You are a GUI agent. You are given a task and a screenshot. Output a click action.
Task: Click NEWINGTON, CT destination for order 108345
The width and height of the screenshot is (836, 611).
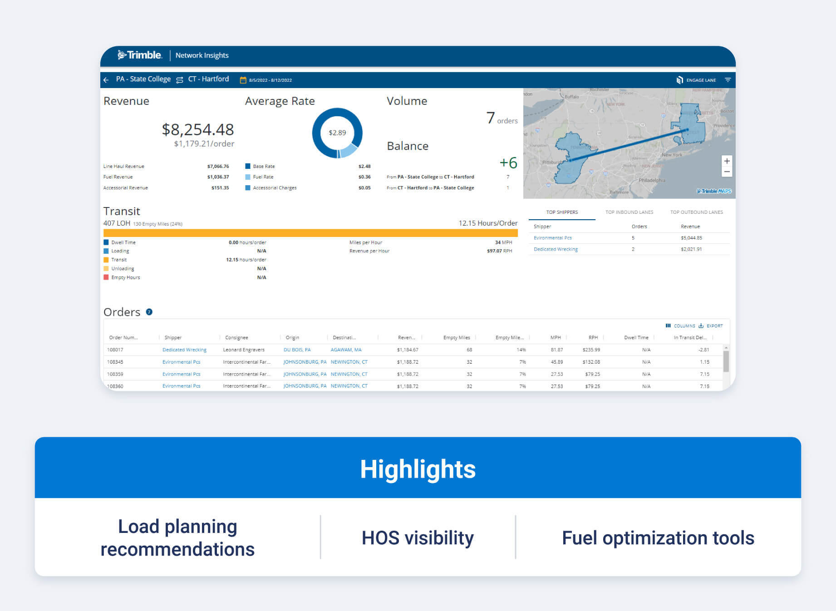coord(349,362)
